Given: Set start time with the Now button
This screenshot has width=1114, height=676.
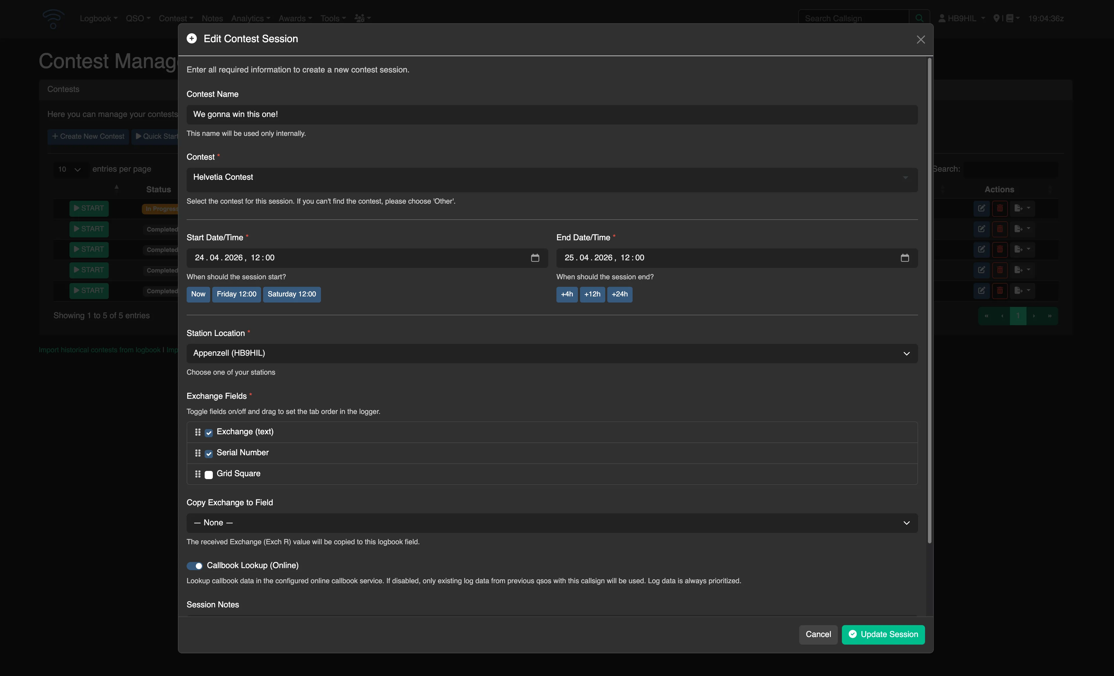Looking at the screenshot, I should point(198,294).
